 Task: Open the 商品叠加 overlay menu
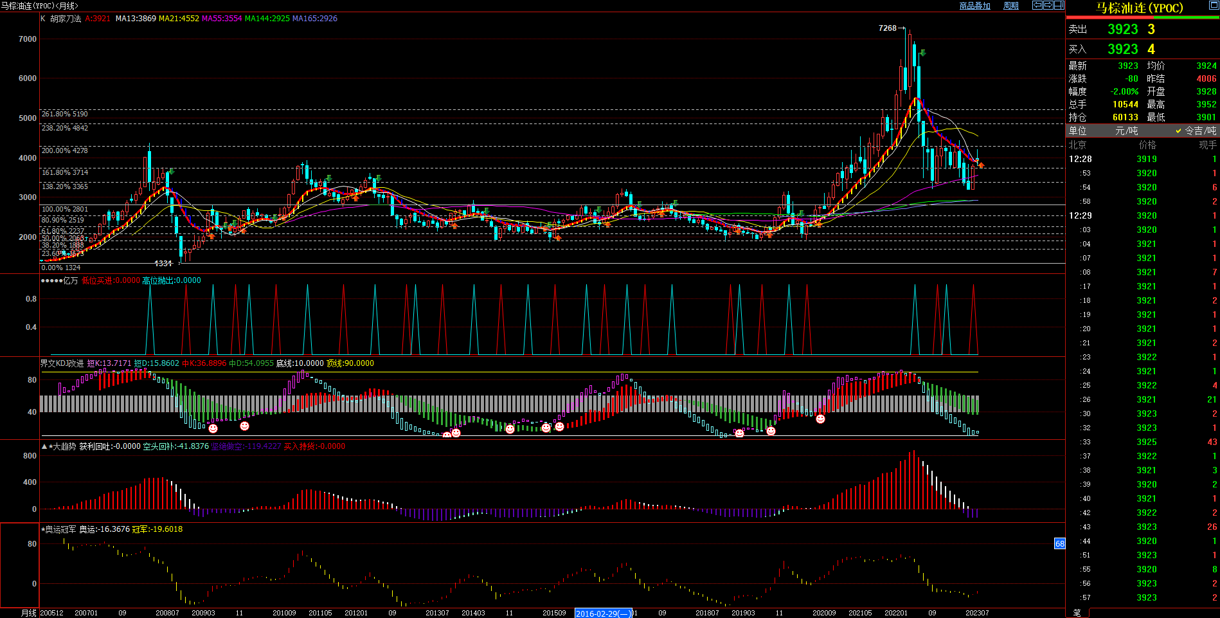(x=974, y=6)
